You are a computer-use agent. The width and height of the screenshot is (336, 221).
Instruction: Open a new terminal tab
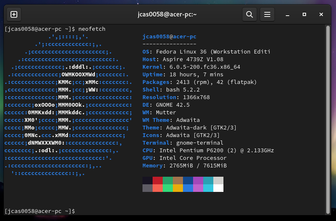[x=14, y=14]
